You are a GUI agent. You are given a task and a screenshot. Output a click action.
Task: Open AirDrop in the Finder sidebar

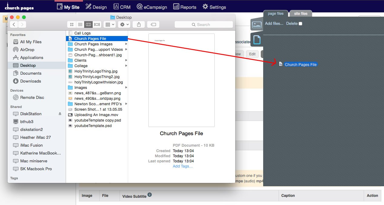coord(27,50)
